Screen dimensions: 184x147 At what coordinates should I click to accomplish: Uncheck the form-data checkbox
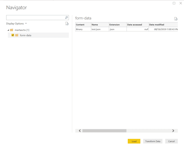(x=13, y=35)
